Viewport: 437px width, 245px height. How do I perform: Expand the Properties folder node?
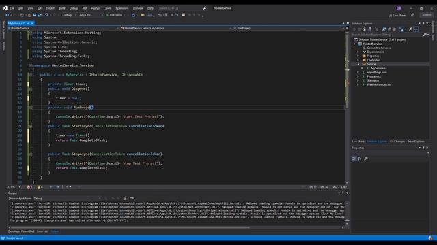pyautogui.click(x=358, y=56)
